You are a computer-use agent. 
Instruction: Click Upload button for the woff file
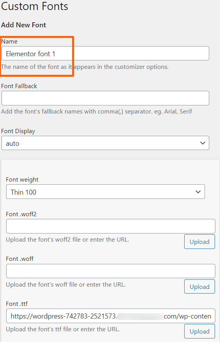(200, 287)
